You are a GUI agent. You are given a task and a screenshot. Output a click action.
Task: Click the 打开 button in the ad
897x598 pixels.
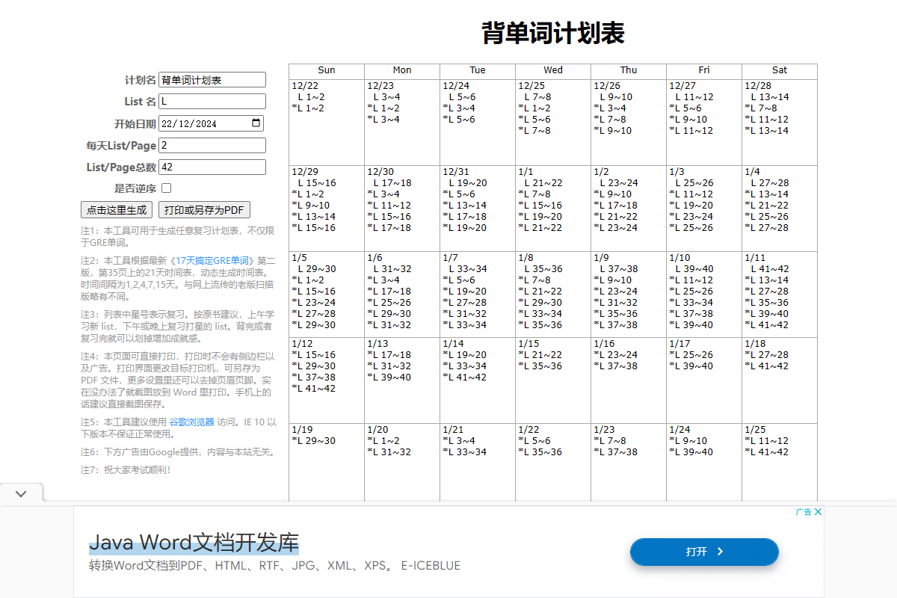pyautogui.click(x=703, y=552)
